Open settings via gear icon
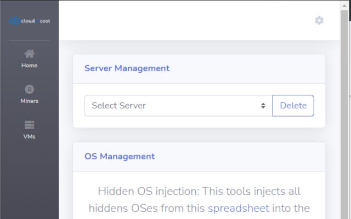The width and height of the screenshot is (351, 219). tap(319, 20)
